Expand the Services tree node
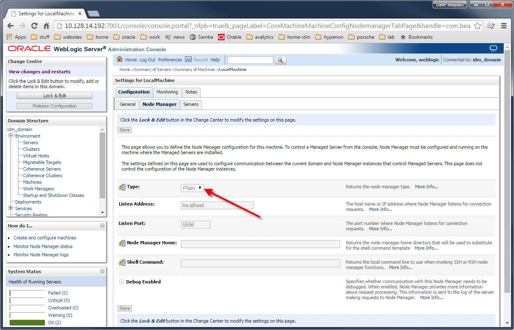This screenshot has height=330, width=514. [x=10, y=208]
